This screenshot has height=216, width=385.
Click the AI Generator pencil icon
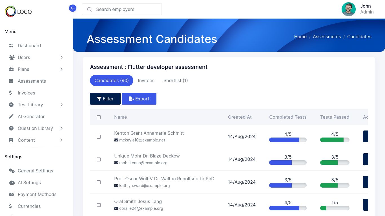click(x=11, y=116)
